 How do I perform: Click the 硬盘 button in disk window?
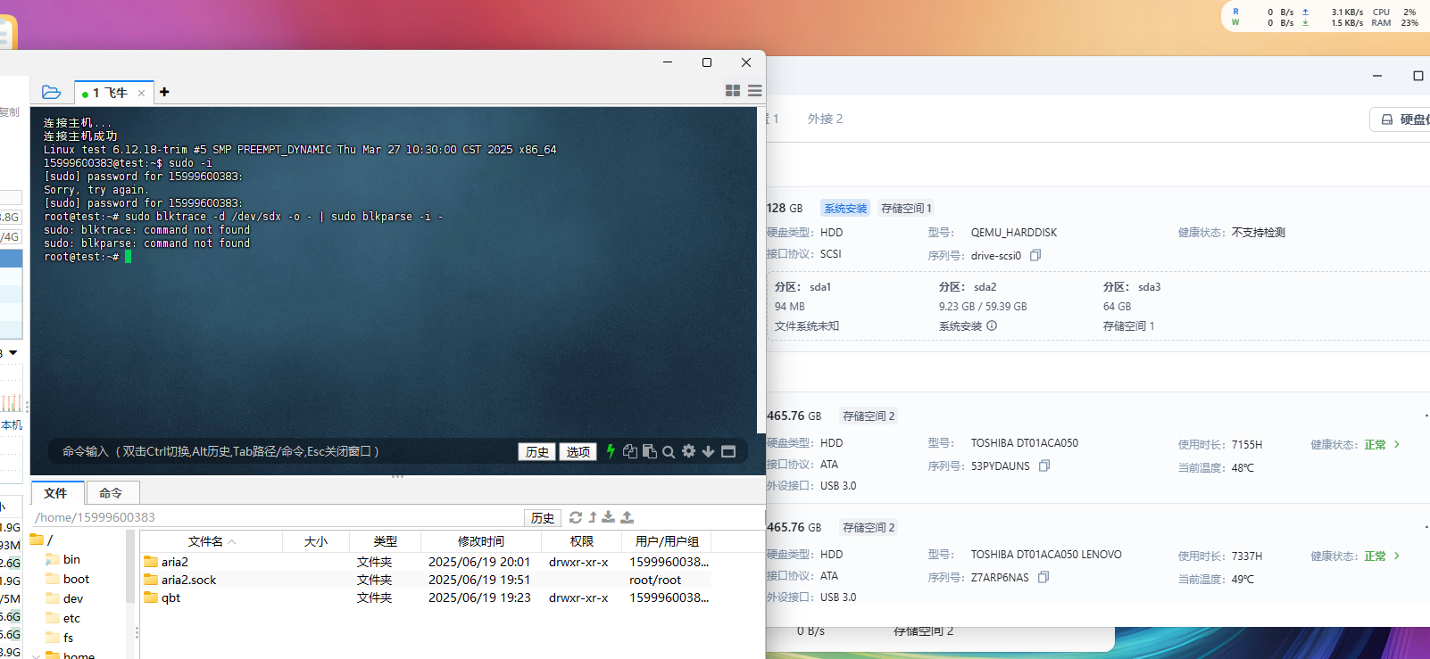[x=1403, y=119]
